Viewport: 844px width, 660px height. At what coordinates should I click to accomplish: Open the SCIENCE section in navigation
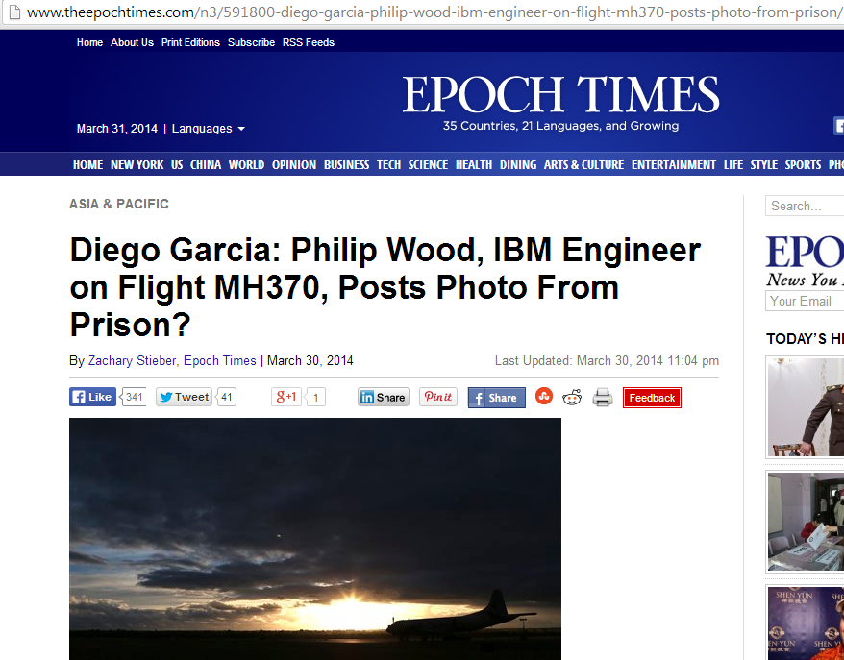point(428,165)
